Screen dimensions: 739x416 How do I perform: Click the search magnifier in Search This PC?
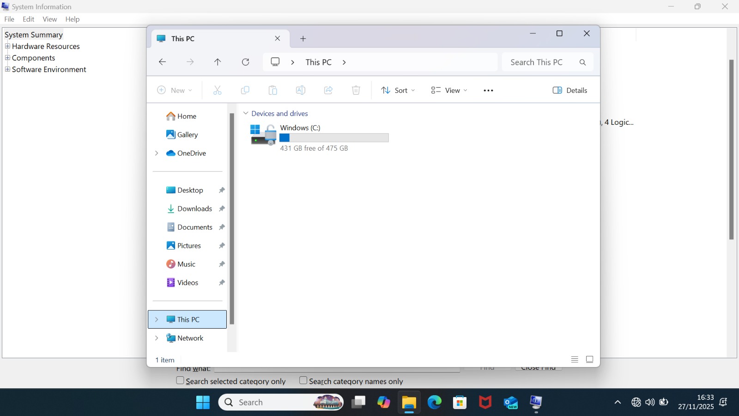click(582, 62)
